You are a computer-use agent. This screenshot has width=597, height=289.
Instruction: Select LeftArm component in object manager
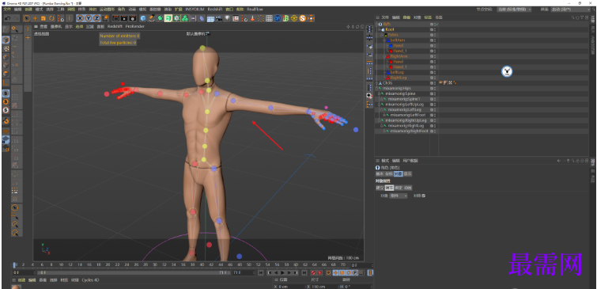pyautogui.click(x=398, y=40)
